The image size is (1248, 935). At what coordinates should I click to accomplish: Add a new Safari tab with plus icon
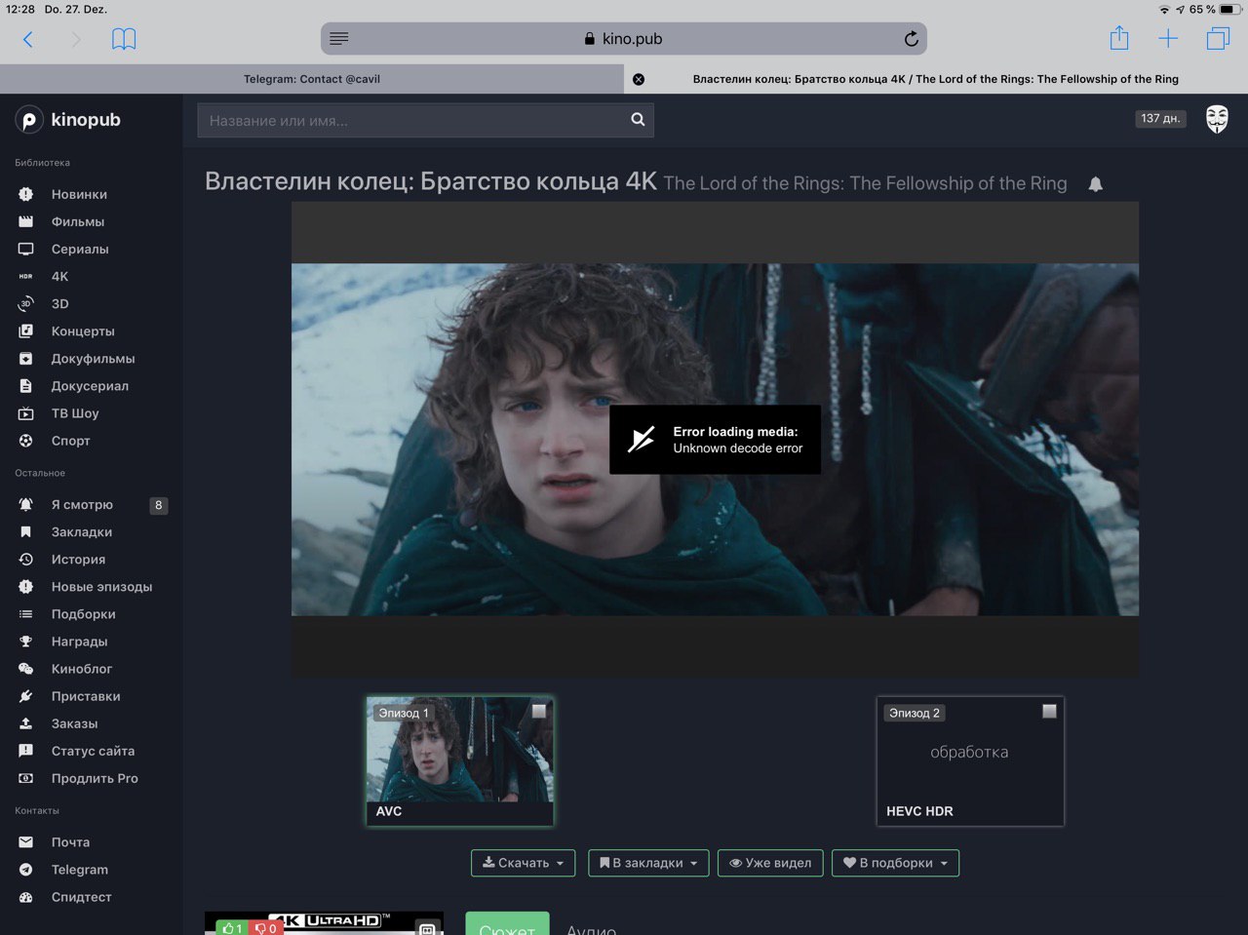(1168, 39)
